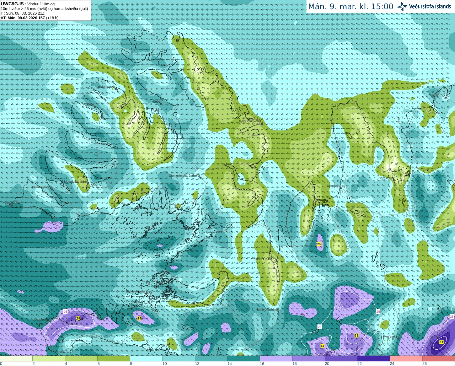Click the Bíldudalsflugvöllur place label
The height and width of the screenshot is (366, 455).
click(x=74, y=181)
